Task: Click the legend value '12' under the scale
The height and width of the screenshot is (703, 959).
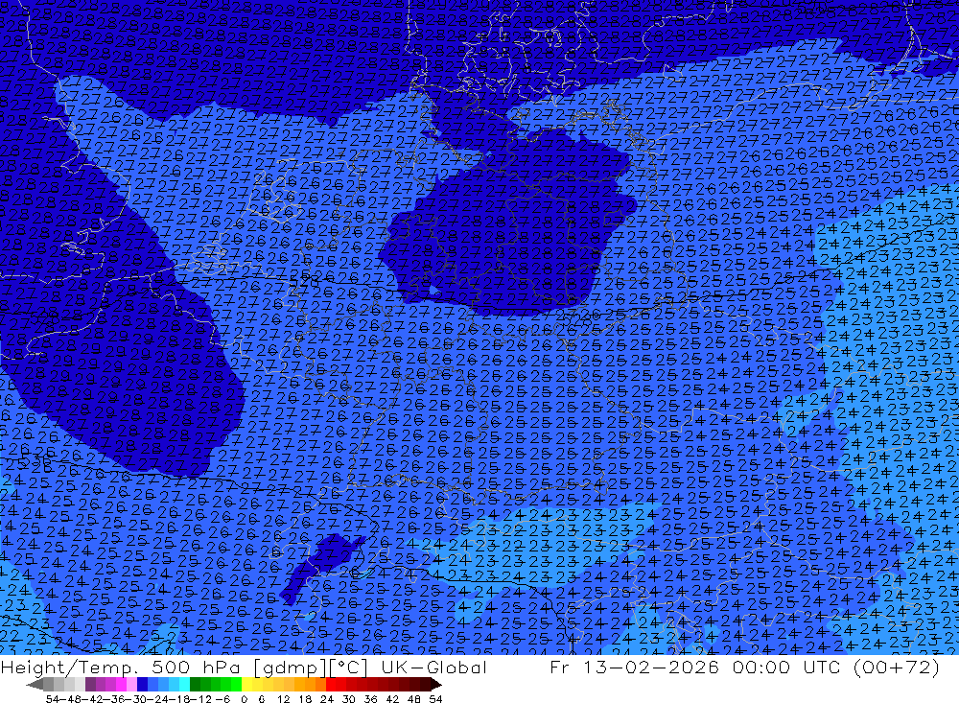Action: click(283, 699)
